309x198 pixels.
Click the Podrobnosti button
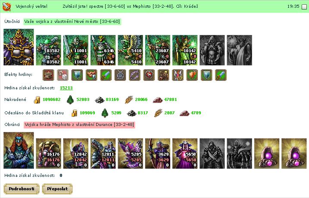[22, 189]
